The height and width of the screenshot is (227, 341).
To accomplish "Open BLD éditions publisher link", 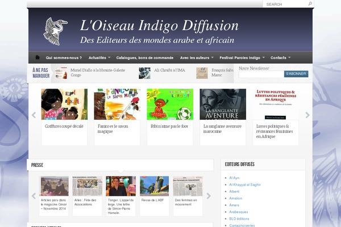I will (x=239, y=218).
